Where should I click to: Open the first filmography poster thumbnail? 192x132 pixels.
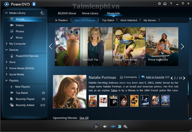pyautogui.click(x=93, y=101)
